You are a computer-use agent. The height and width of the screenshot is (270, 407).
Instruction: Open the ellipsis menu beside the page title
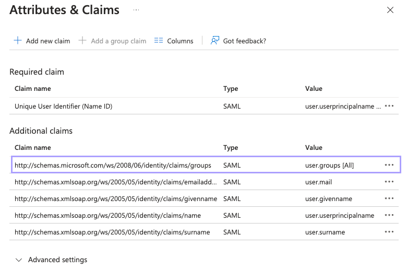tap(136, 10)
